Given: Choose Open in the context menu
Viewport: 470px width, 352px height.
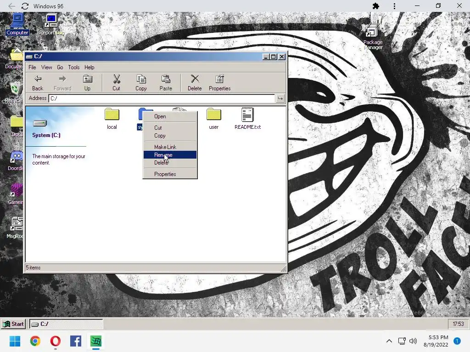Looking at the screenshot, I should point(170,116).
